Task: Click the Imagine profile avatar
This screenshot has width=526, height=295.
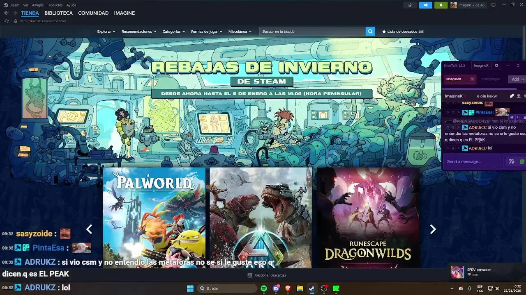Action: (454, 5)
